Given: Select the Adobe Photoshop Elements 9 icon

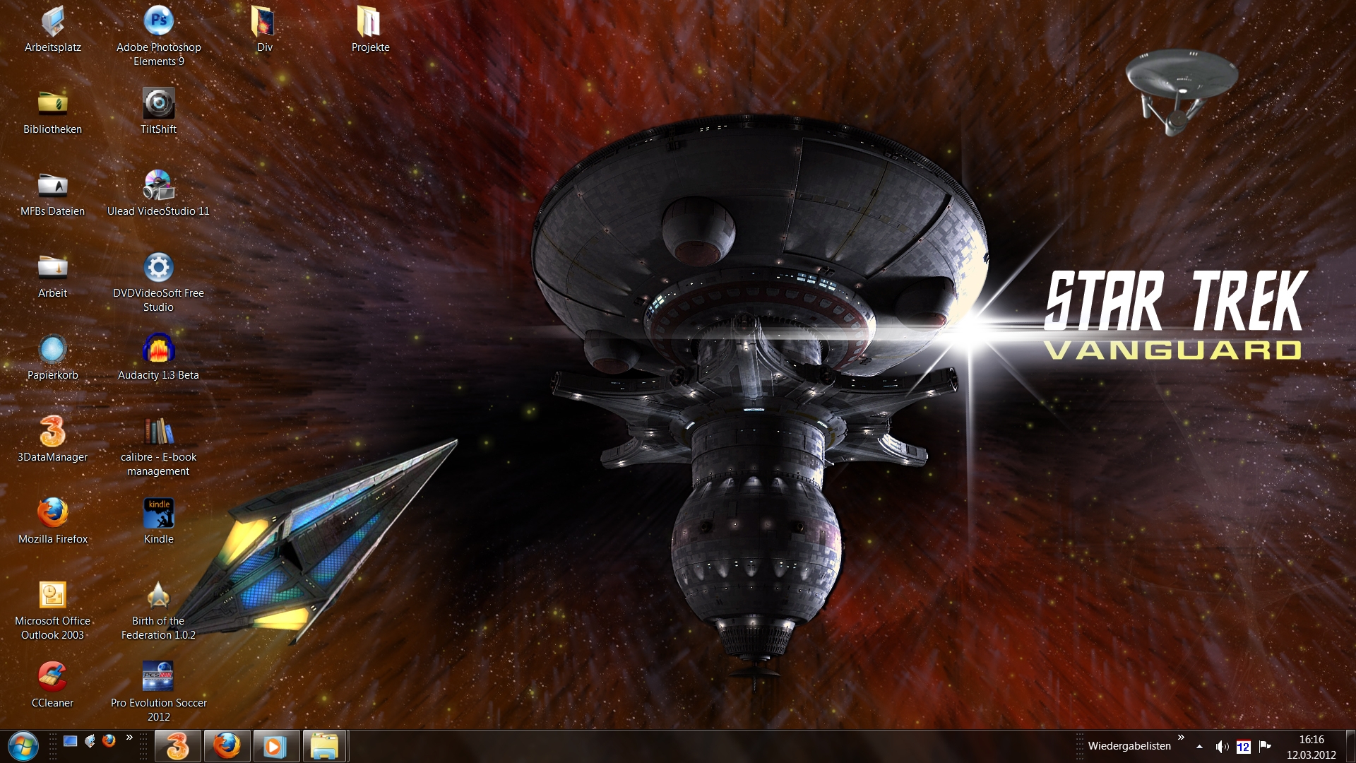Looking at the screenshot, I should click(158, 21).
